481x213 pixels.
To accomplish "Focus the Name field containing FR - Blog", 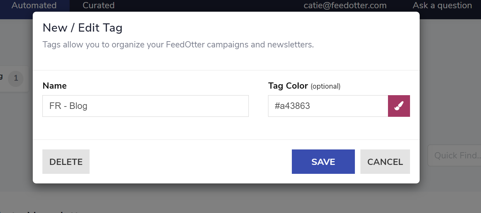I will (145, 106).
